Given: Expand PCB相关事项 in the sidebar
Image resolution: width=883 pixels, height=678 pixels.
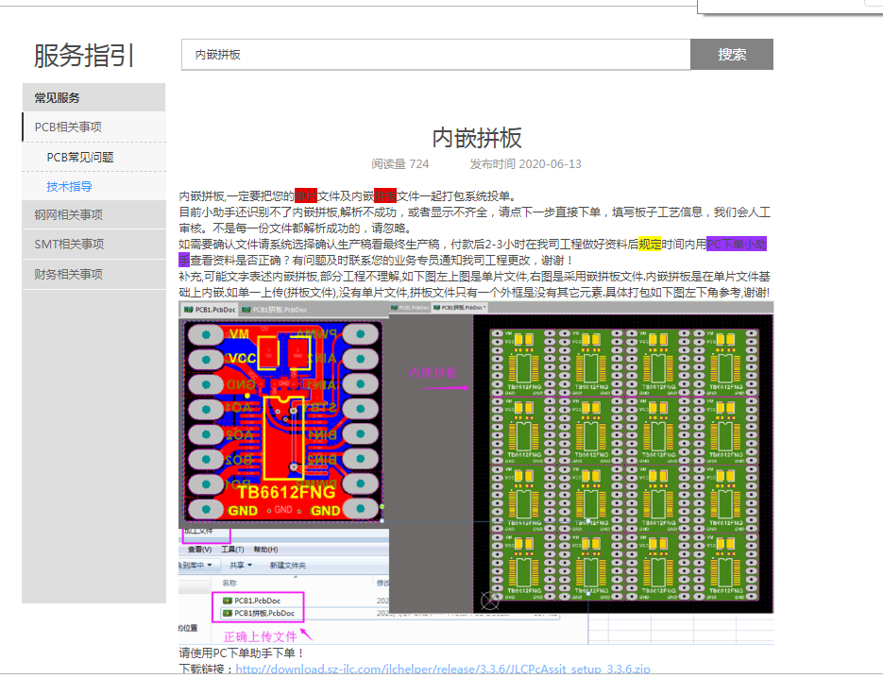Looking at the screenshot, I should pos(68,127).
